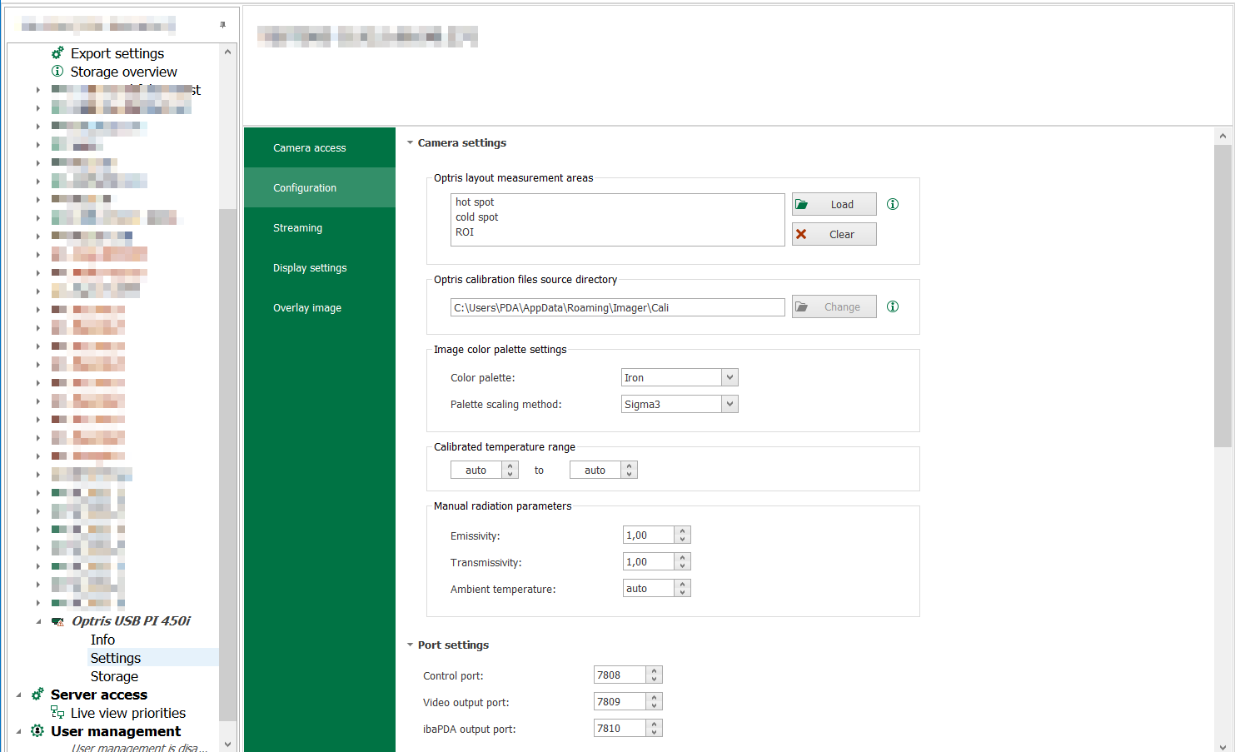This screenshot has height=752, width=1235.
Task: Click the Live view priorities icon
Action: click(57, 713)
